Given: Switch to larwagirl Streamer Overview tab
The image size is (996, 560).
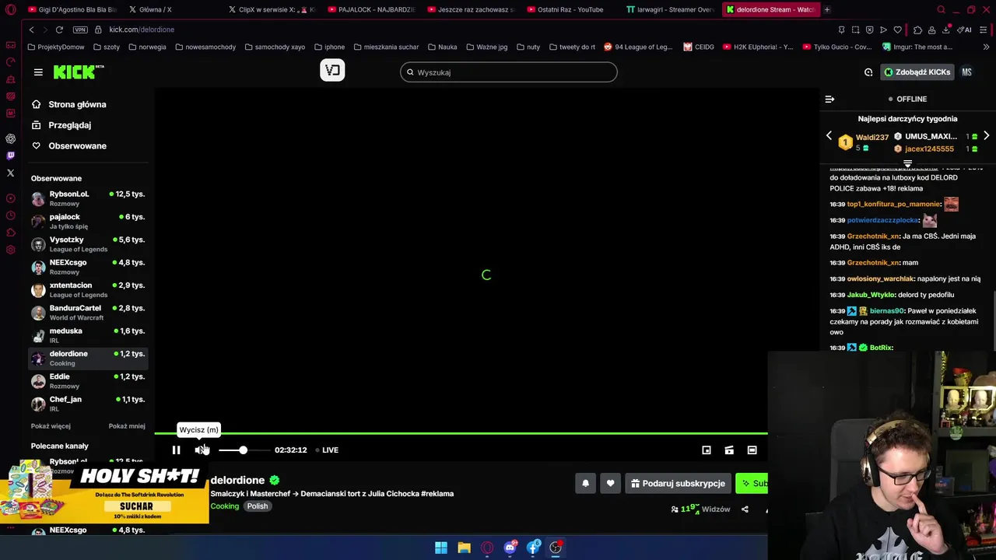Looking at the screenshot, I should [671, 9].
